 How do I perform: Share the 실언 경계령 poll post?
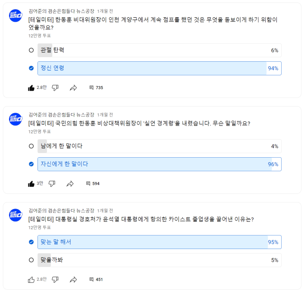[70, 184]
